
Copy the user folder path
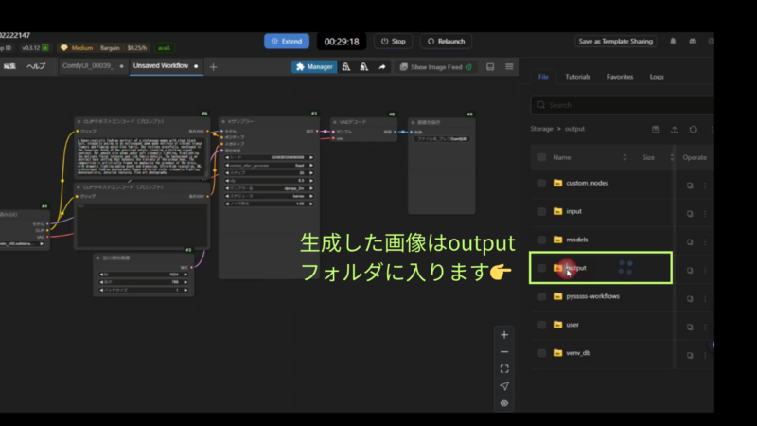click(690, 327)
